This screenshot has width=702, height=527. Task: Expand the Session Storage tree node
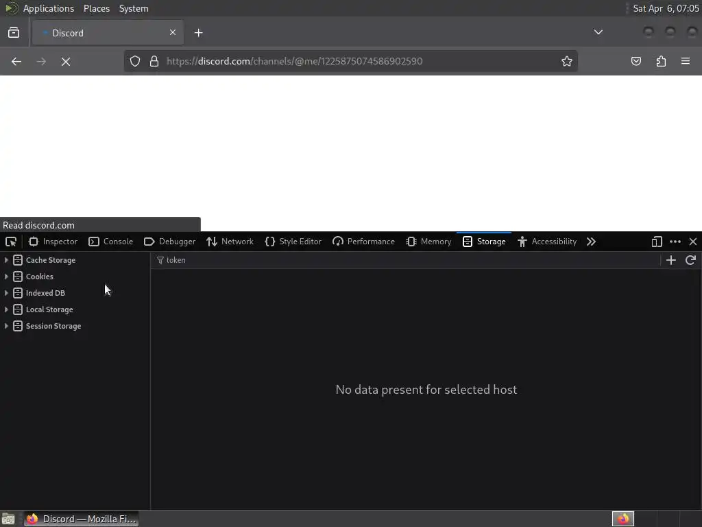coord(5,326)
